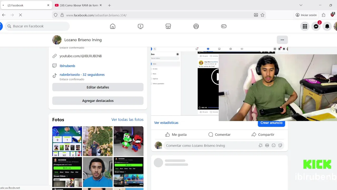Screen dimensions: 337x190
Task: Click Iniciar sesión in Firefox toolbar
Action: pyautogui.click(x=306, y=15)
